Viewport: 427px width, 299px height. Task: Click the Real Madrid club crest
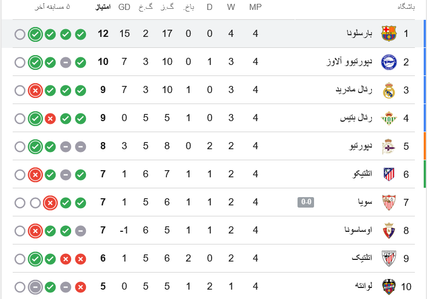388,90
